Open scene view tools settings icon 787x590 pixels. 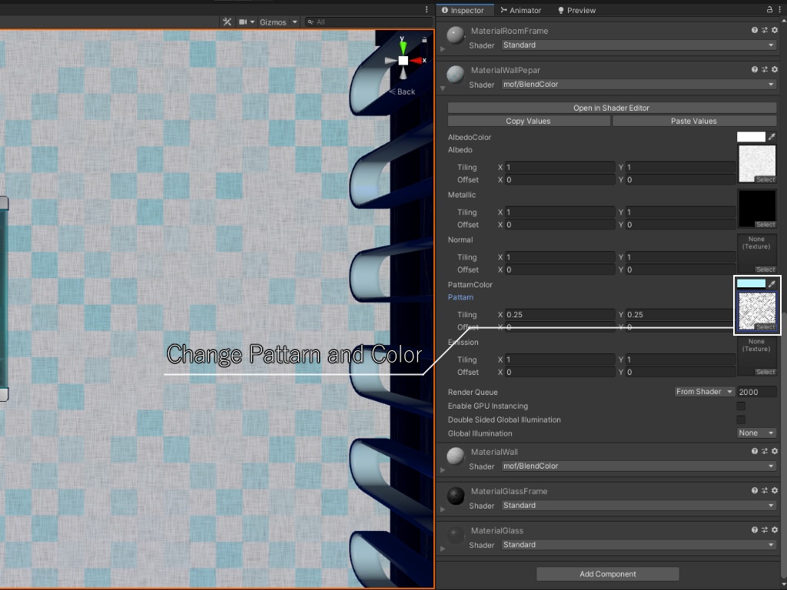(x=227, y=22)
